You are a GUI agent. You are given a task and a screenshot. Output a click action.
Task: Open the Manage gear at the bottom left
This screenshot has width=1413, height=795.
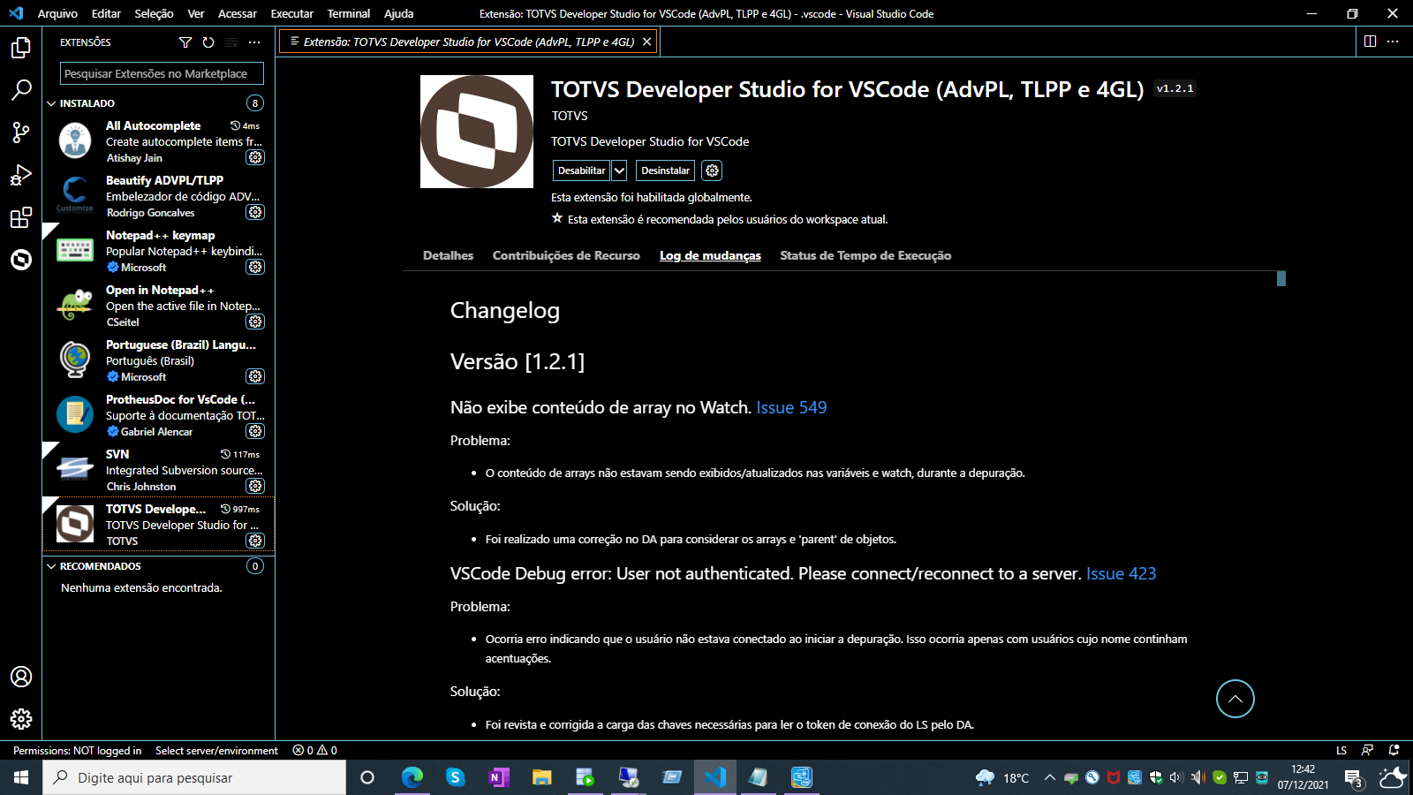[20, 719]
